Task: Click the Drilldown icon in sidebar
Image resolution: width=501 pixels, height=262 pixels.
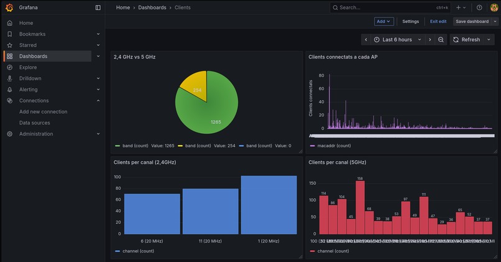Action: point(10,78)
